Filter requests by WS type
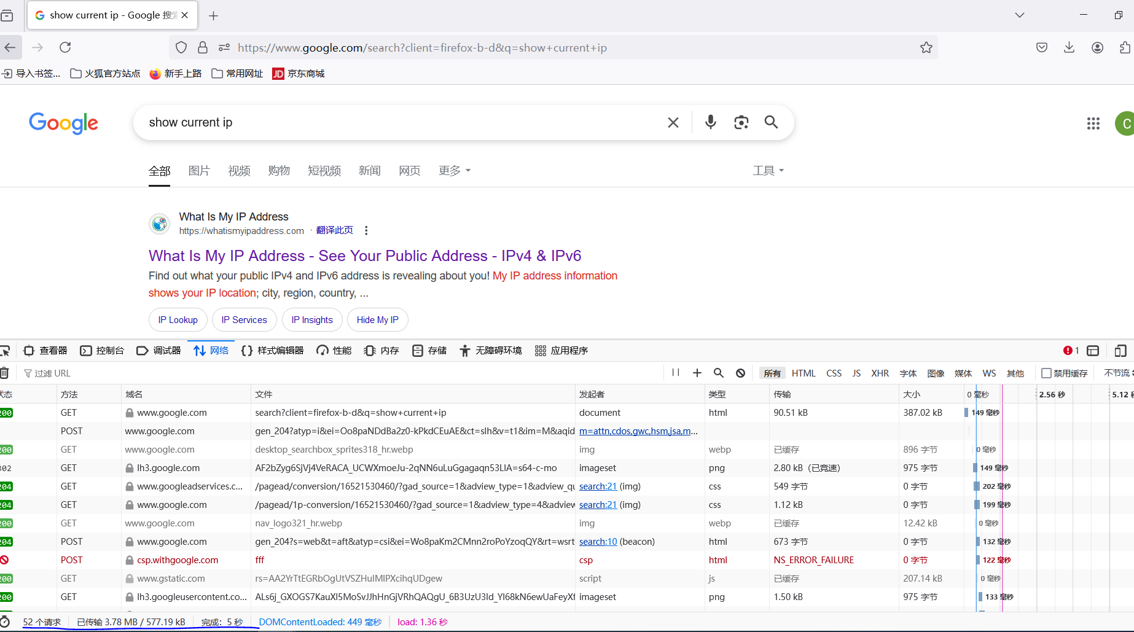 click(x=989, y=373)
